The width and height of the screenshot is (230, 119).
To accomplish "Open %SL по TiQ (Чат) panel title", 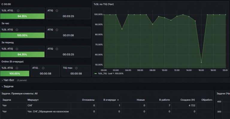I will 104,4.
